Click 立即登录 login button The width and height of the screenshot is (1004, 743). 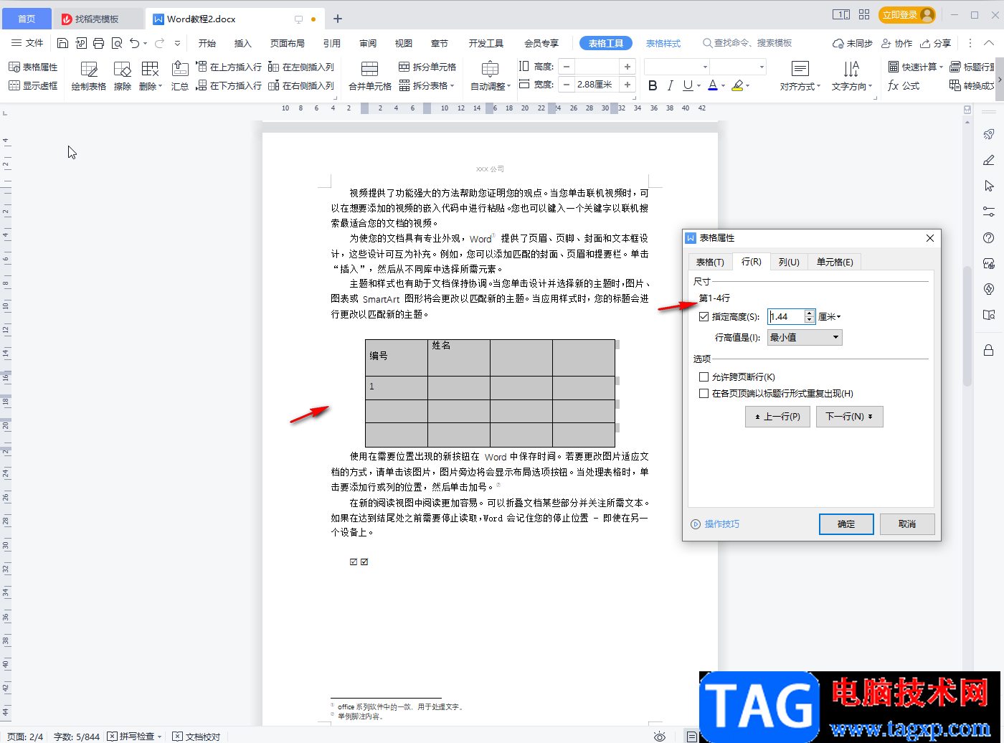click(907, 15)
